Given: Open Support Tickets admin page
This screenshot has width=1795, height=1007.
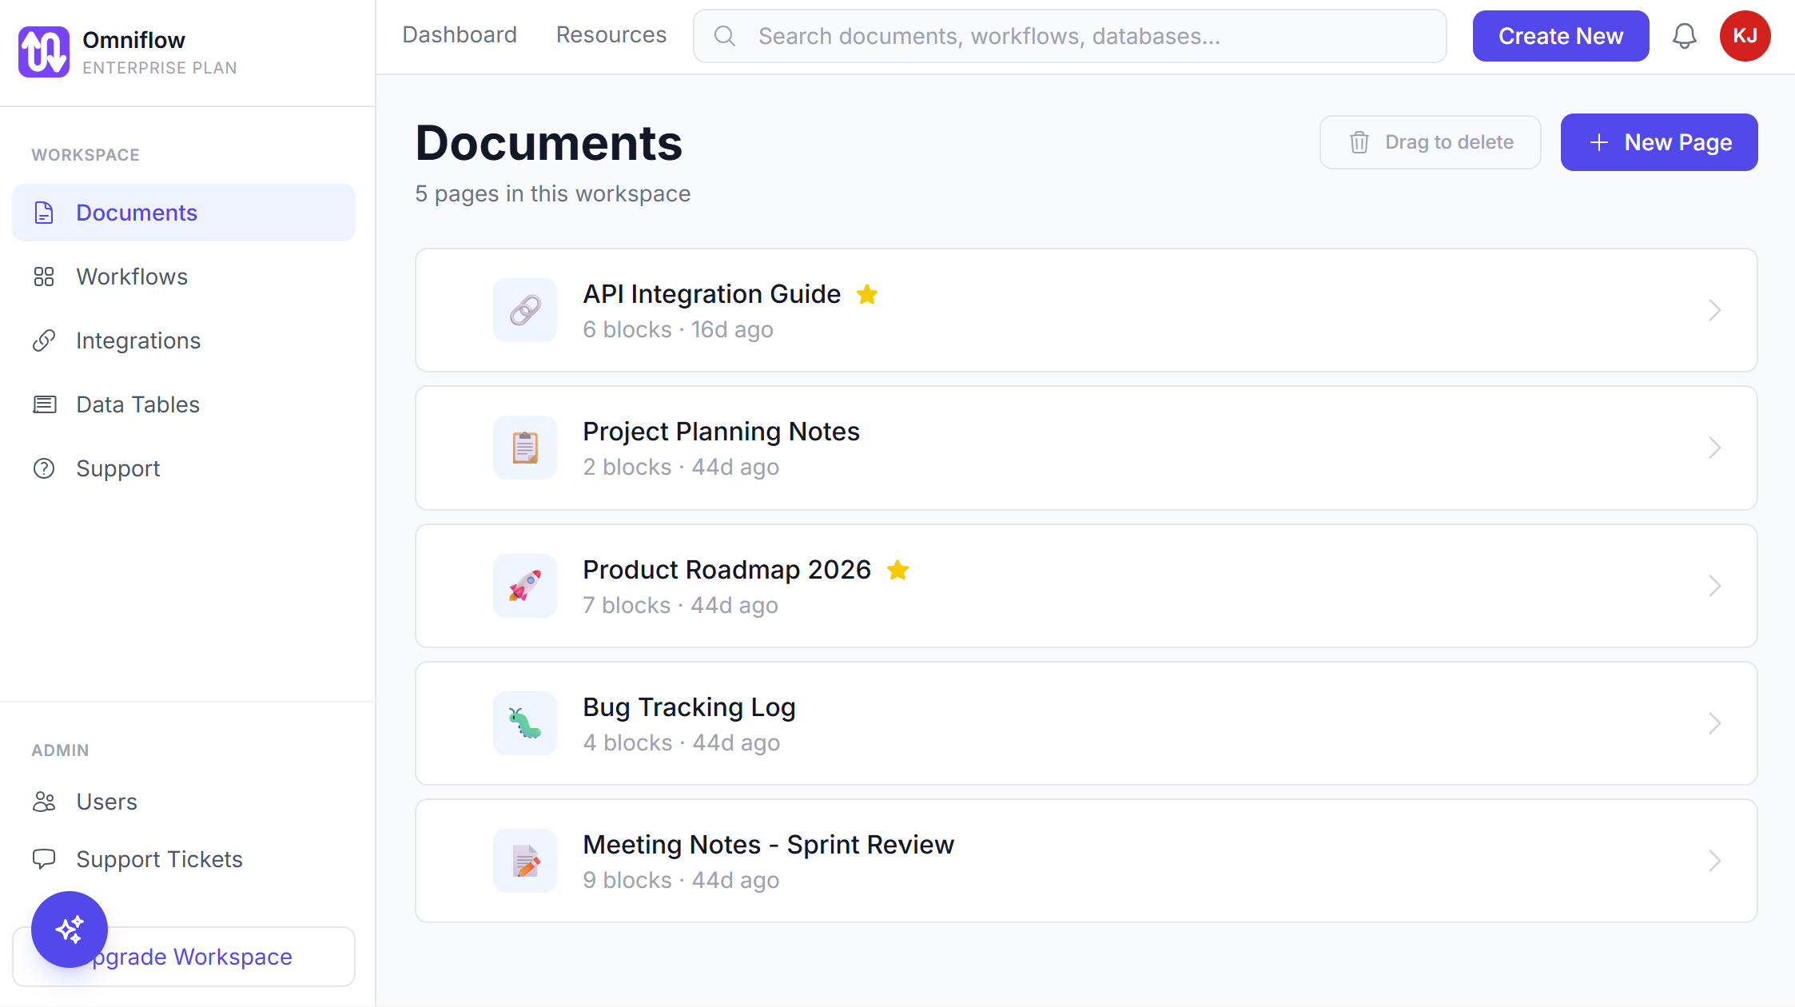Looking at the screenshot, I should [184, 859].
